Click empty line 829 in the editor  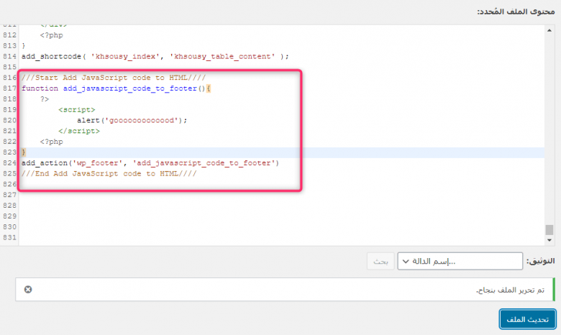216,216
